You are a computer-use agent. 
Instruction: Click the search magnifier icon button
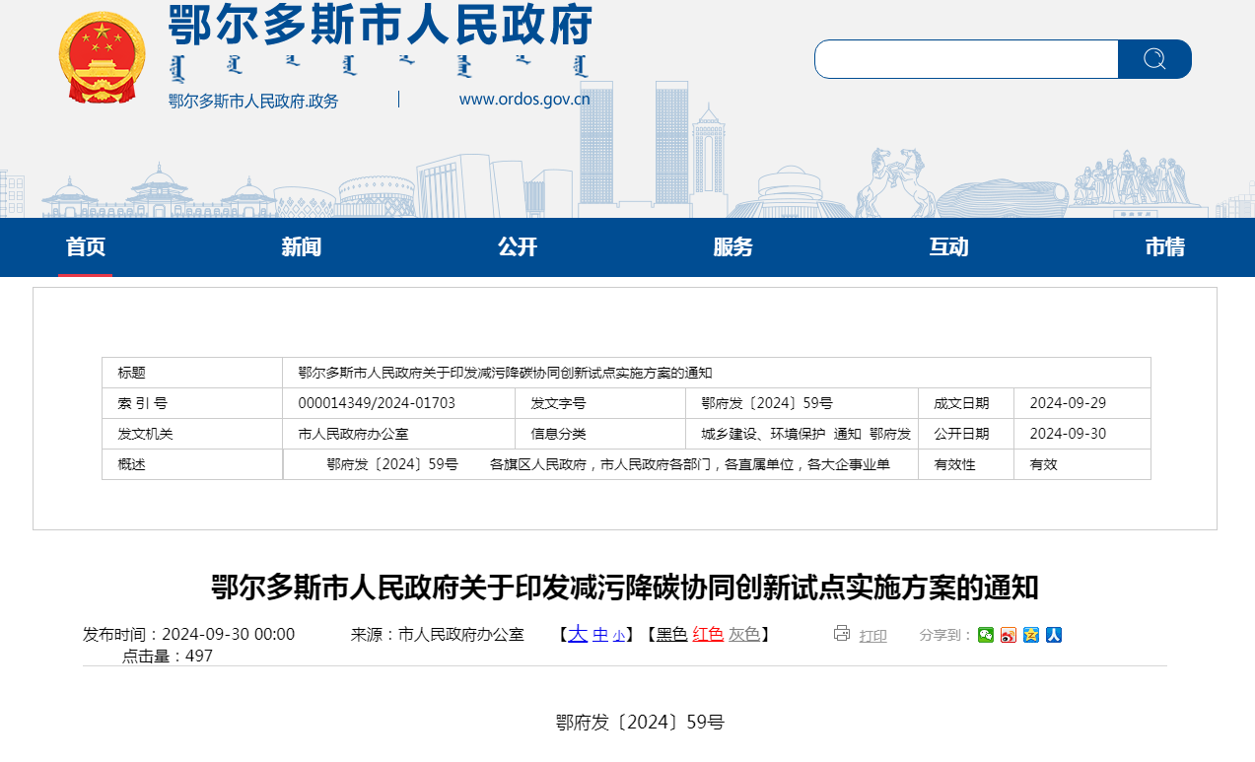coord(1154,59)
